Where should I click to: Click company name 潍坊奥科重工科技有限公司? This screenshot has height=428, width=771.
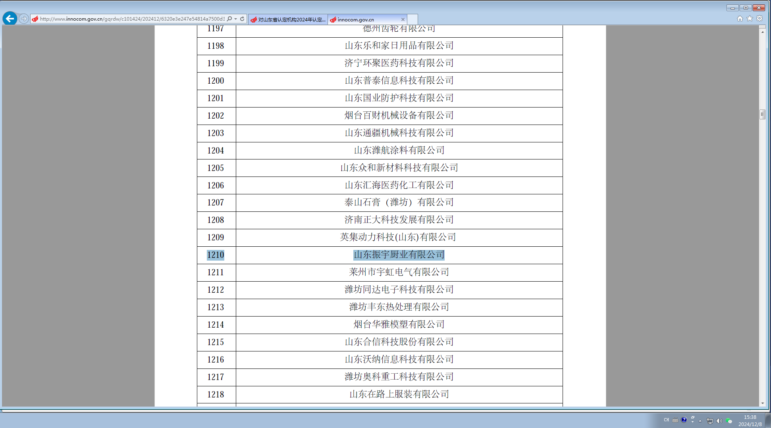[399, 377]
